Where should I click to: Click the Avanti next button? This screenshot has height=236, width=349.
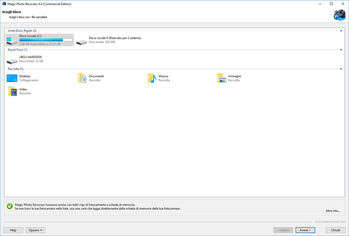305,230
